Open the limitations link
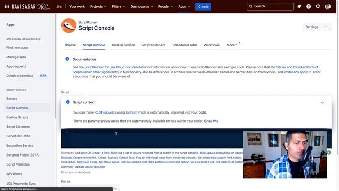Viewport: 339px width, 191px height. pos(291,72)
